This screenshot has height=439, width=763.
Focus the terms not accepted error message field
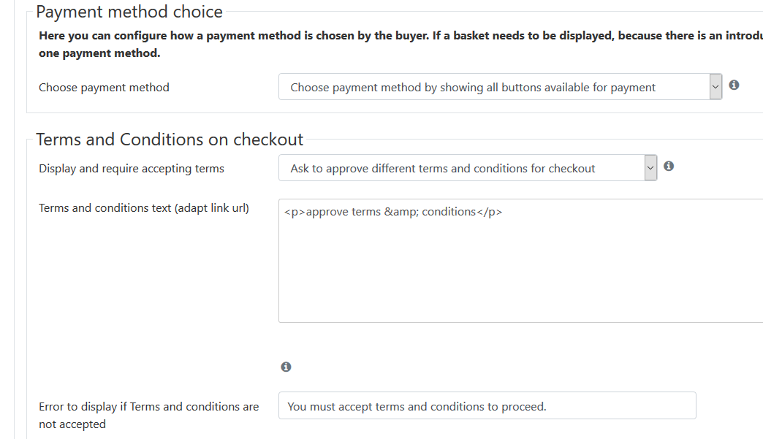[487, 405]
